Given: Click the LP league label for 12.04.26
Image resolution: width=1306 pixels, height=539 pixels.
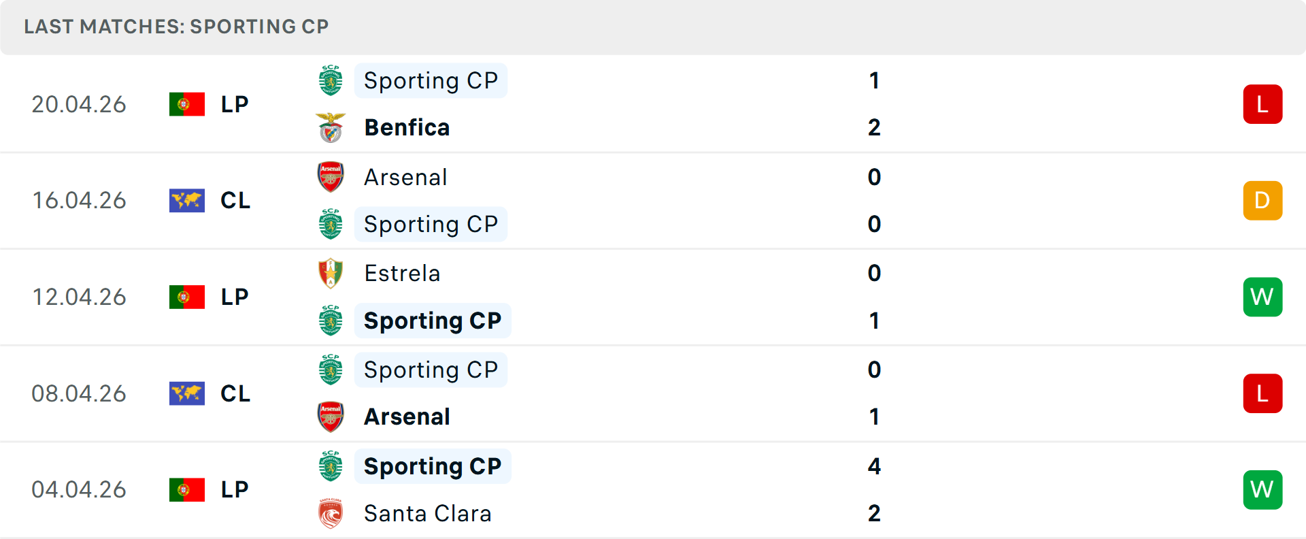Looking at the screenshot, I should [x=235, y=297].
